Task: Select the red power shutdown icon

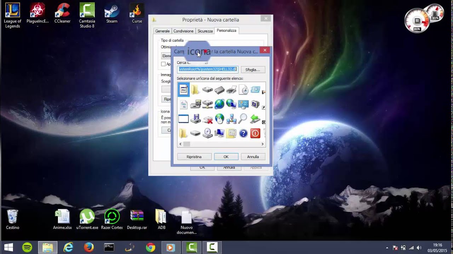Action: click(x=255, y=133)
